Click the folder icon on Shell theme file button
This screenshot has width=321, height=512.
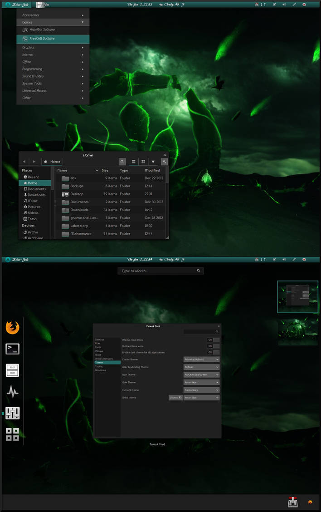pyautogui.click(x=180, y=398)
